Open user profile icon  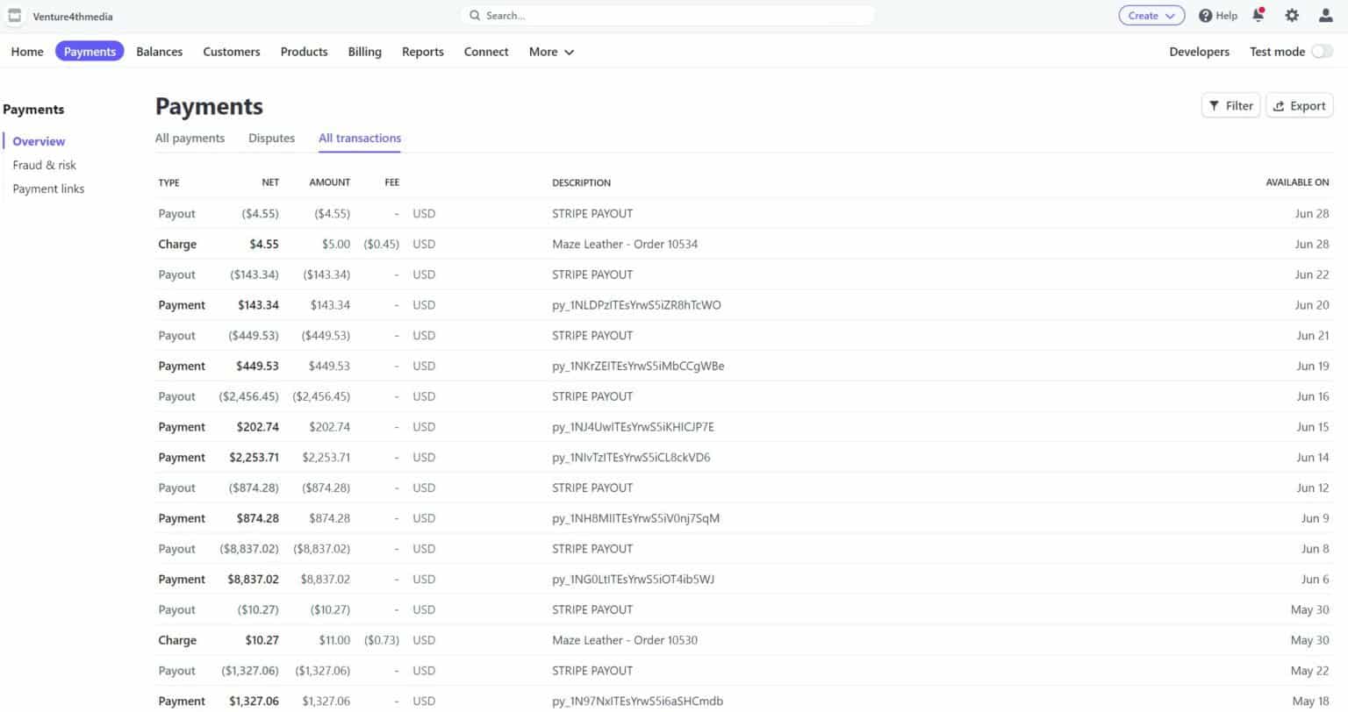(x=1325, y=15)
